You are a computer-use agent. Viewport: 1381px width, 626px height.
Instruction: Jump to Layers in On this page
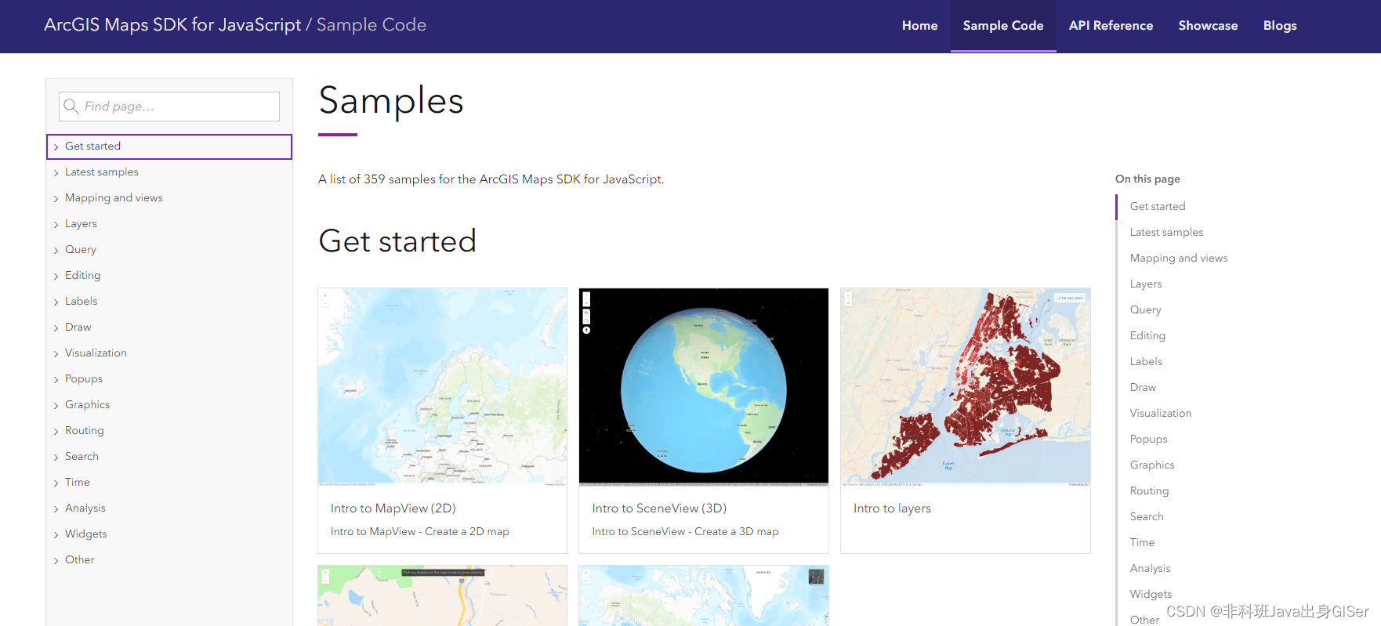(1146, 284)
